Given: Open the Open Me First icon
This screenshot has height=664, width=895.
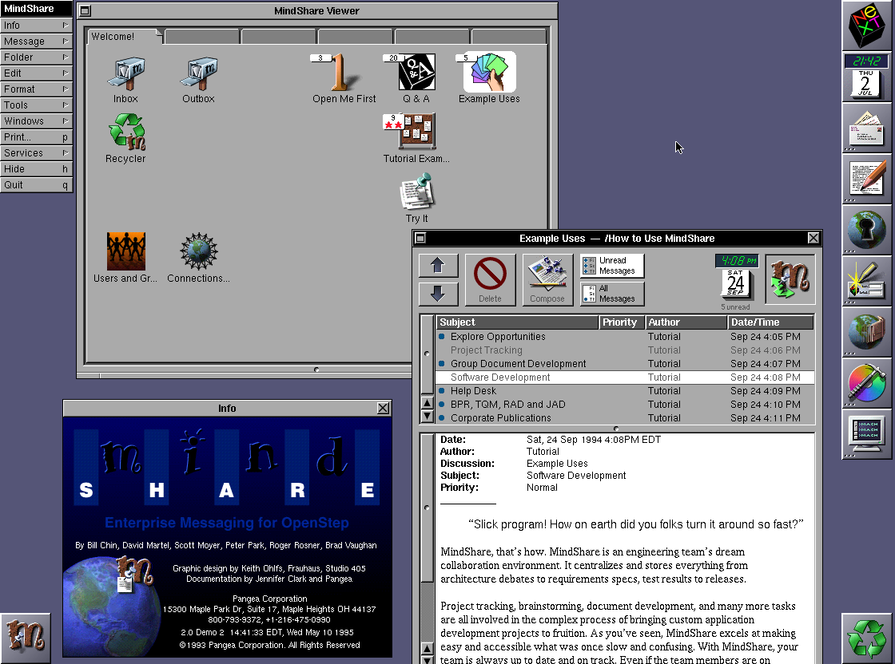Looking at the screenshot, I should pos(344,73).
